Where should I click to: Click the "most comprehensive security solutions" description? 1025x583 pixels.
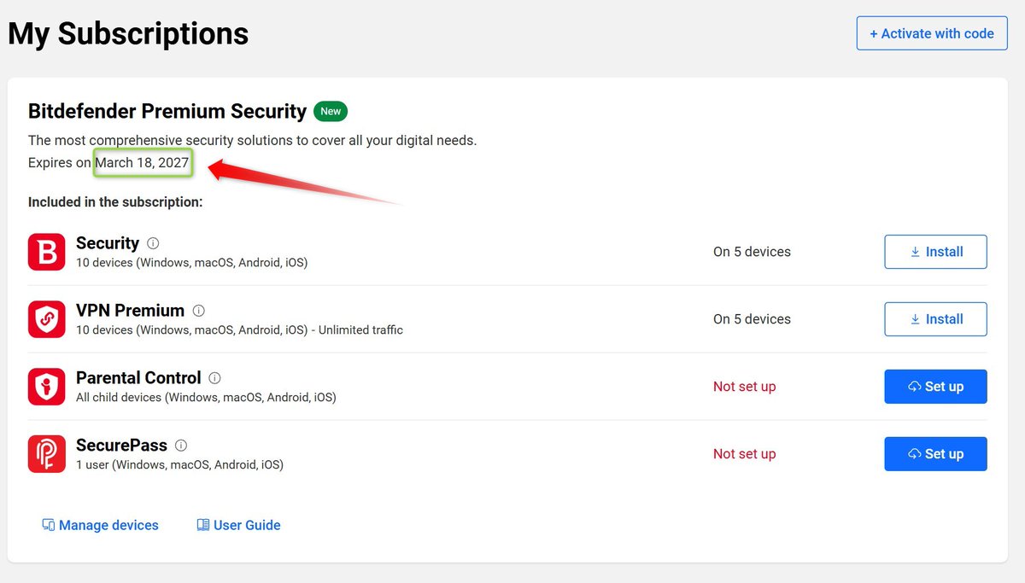click(x=252, y=140)
